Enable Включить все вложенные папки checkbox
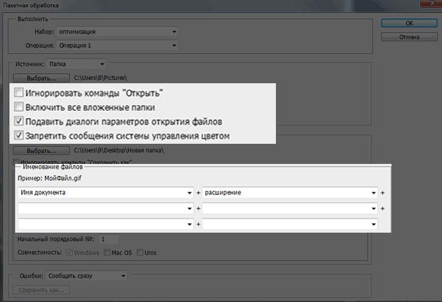 19,107
